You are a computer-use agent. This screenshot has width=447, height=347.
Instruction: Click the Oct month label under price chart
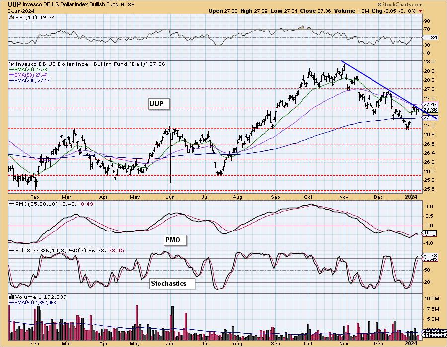point(308,197)
